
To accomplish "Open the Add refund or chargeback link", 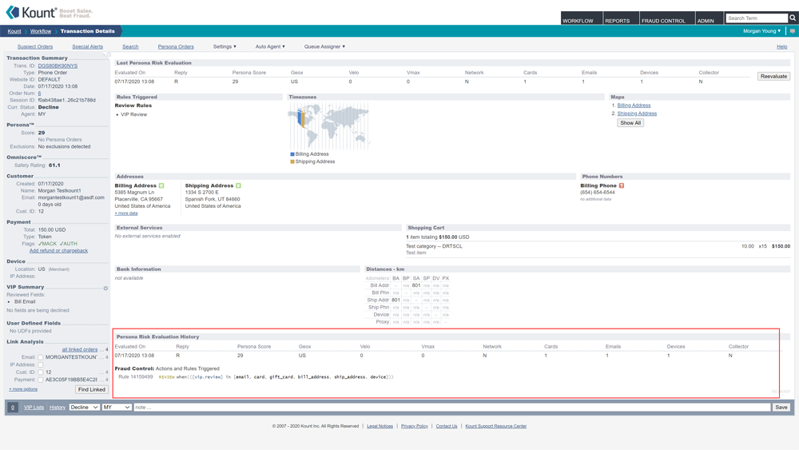I will click(x=58, y=251).
